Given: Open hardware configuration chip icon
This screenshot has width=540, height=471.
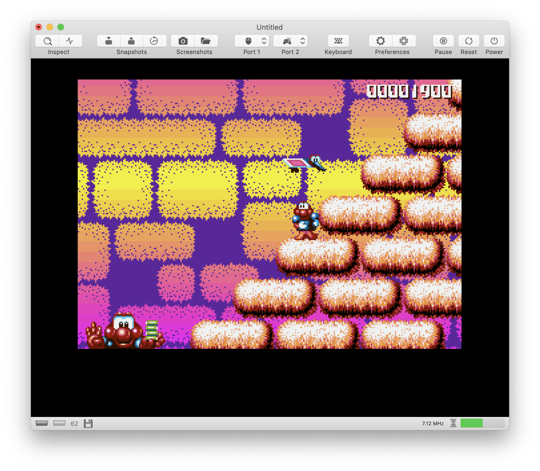Looking at the screenshot, I should coord(404,41).
